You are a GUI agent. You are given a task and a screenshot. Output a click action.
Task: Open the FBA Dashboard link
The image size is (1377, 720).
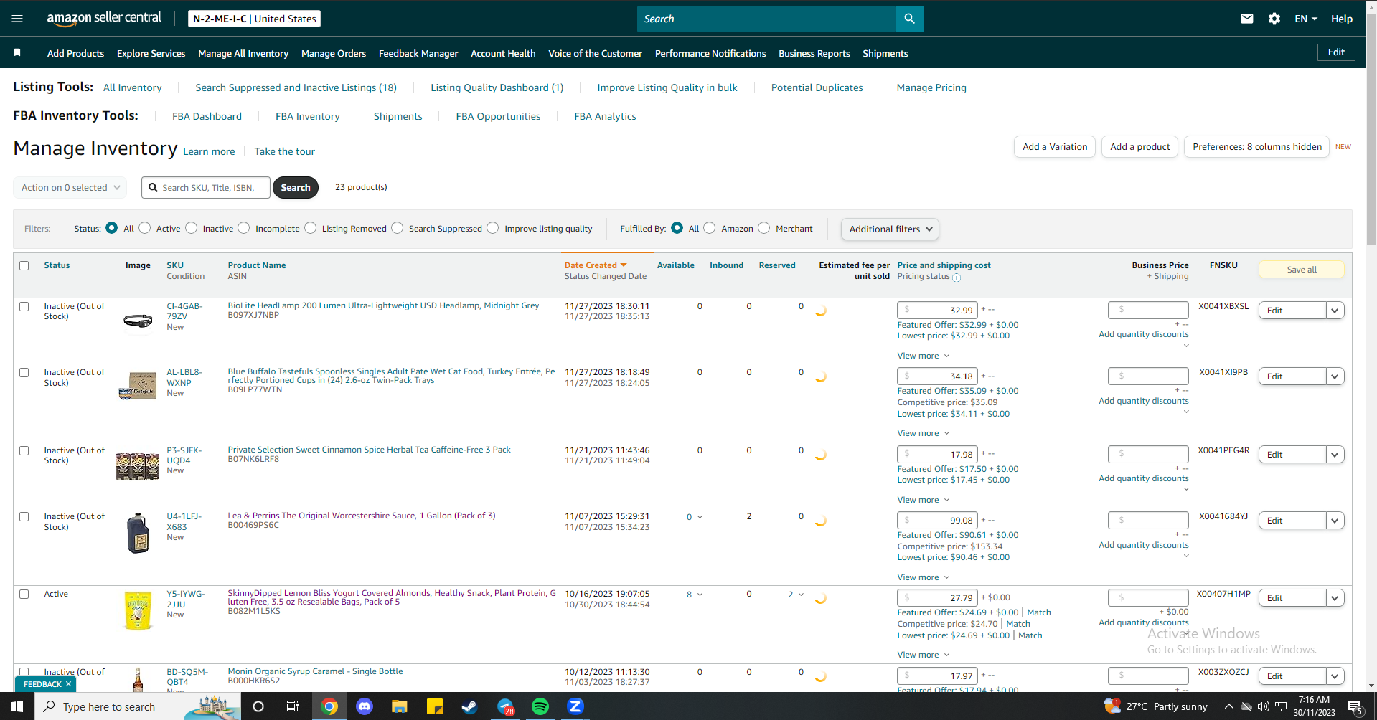(x=207, y=116)
